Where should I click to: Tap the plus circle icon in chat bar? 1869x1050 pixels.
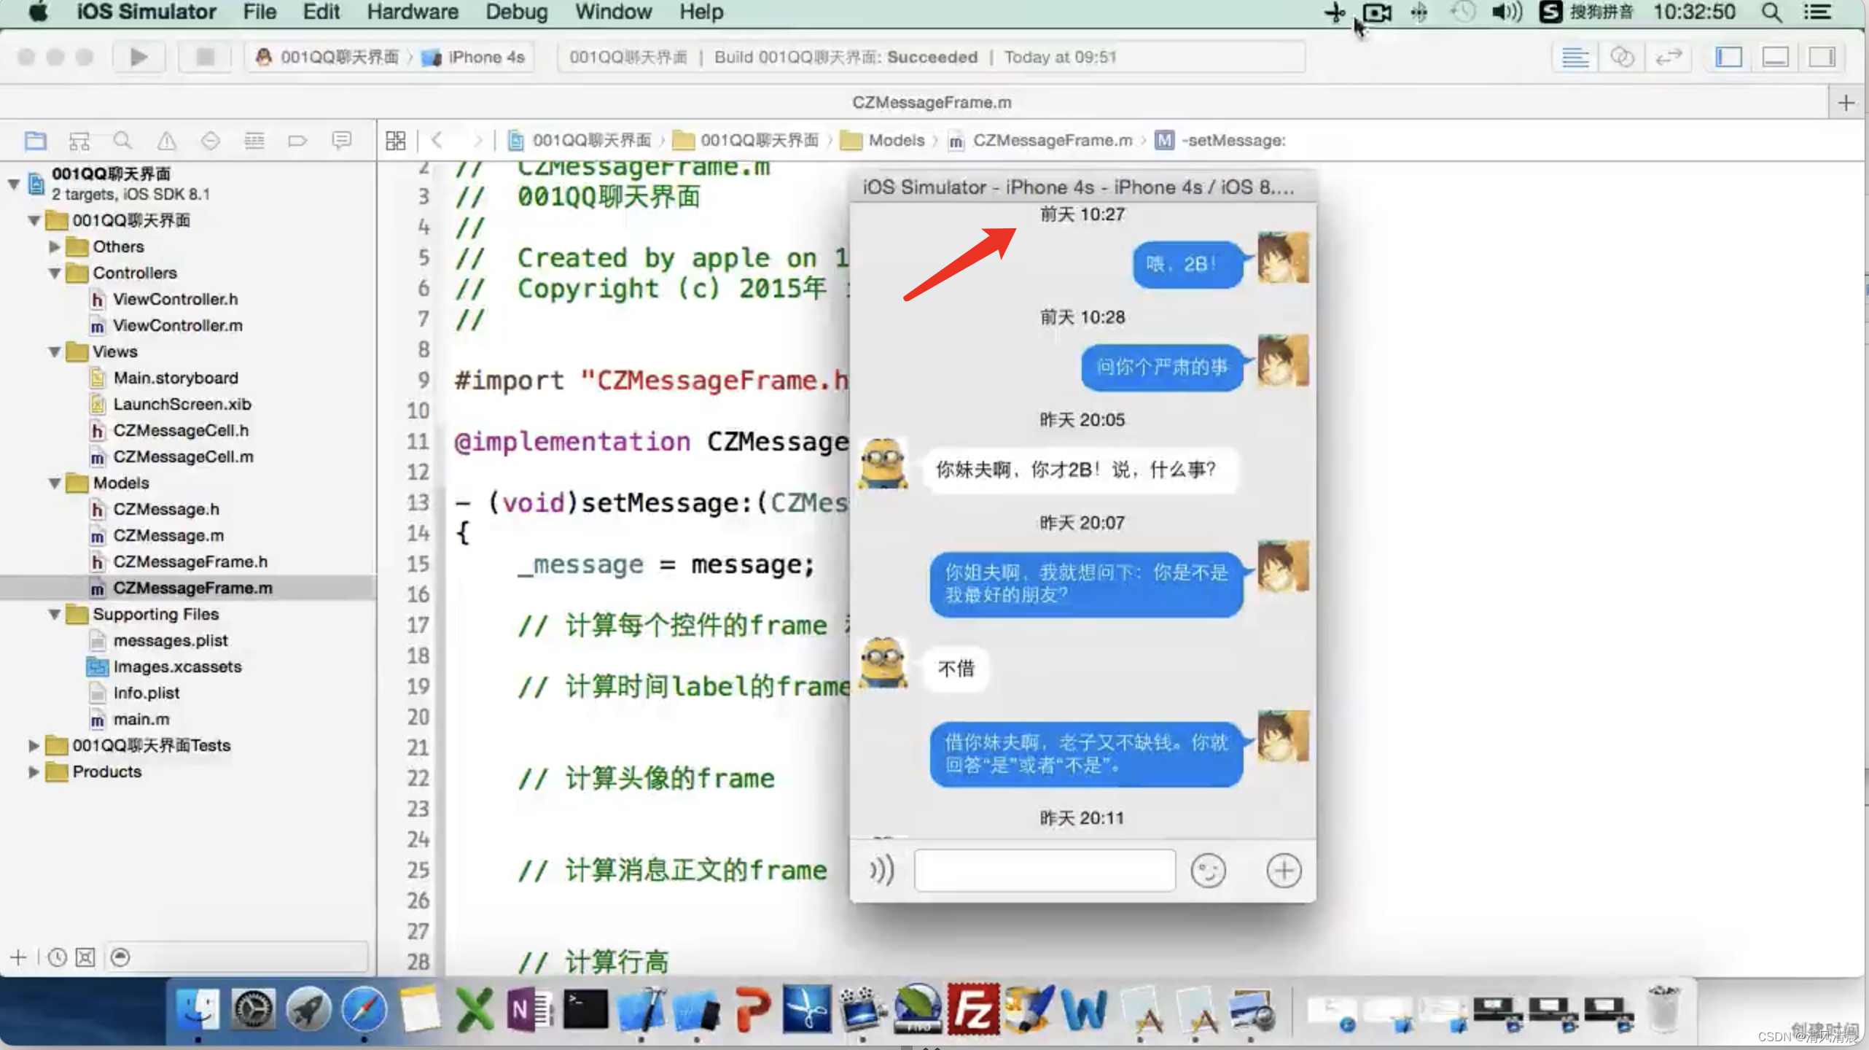(x=1283, y=870)
